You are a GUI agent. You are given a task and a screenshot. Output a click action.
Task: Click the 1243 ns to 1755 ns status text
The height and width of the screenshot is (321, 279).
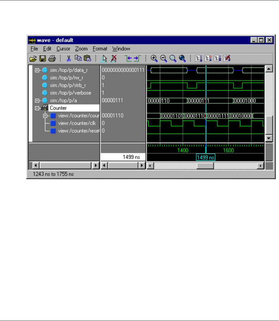(53, 174)
